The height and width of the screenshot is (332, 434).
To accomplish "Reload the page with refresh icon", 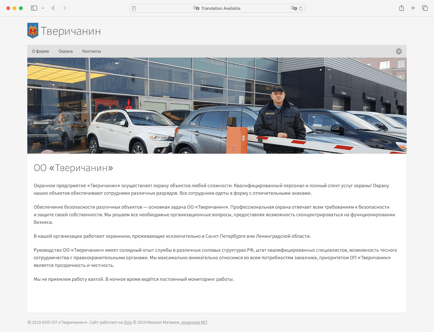I will tap(301, 8).
